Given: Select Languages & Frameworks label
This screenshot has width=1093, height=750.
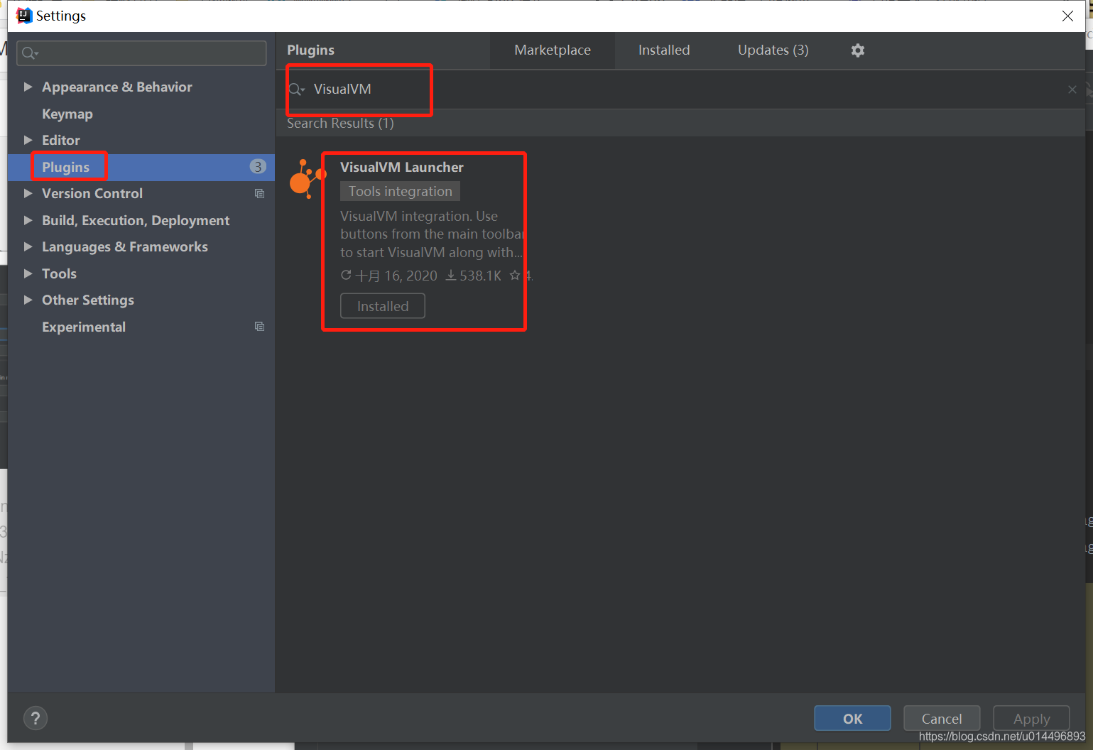Looking at the screenshot, I should [x=125, y=246].
